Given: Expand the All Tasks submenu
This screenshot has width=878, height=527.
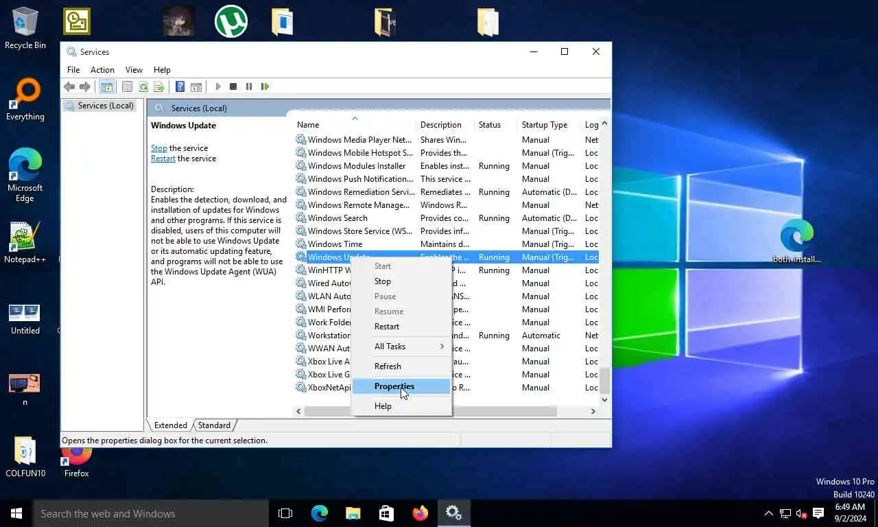Looking at the screenshot, I should 401,347.
